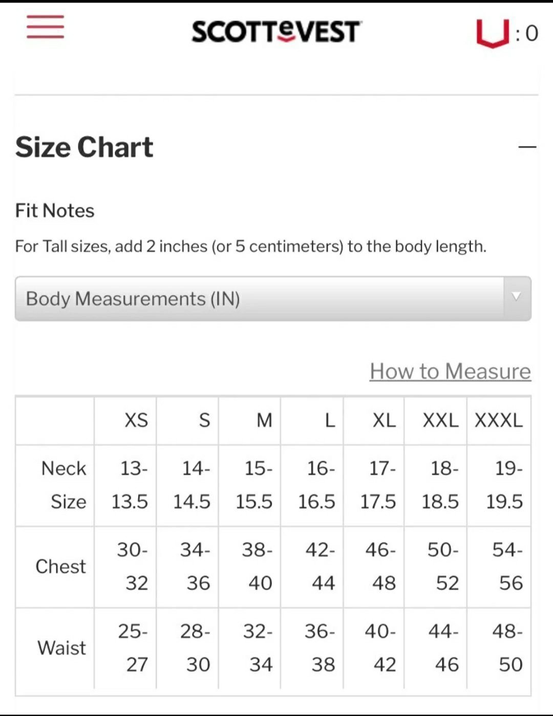The height and width of the screenshot is (716, 553).
Task: Select the XXXL size column header
Action: click(499, 420)
